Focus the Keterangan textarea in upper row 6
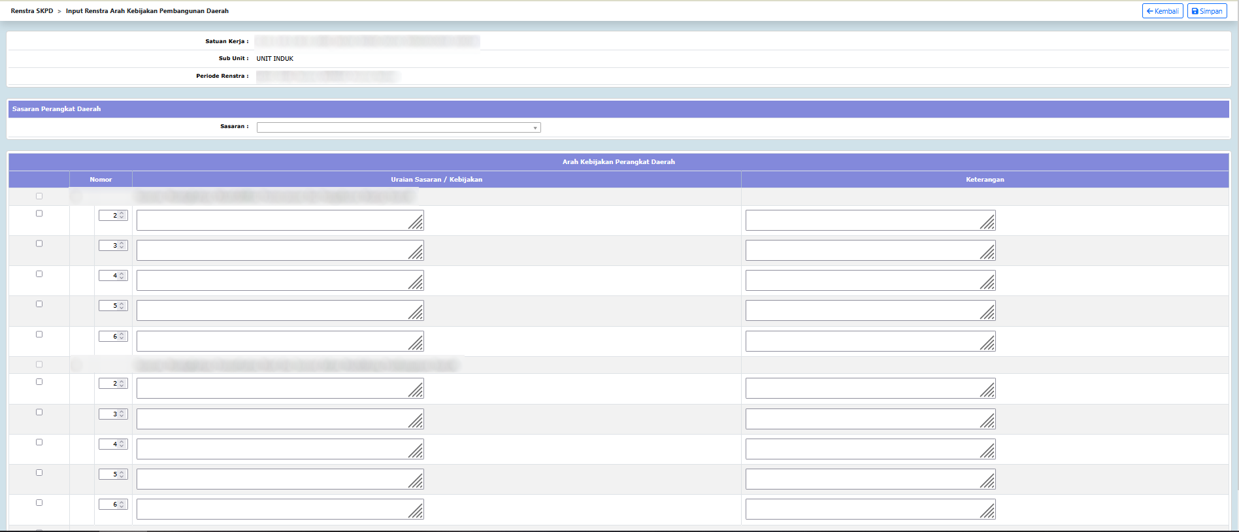The image size is (1239, 532). click(x=861, y=341)
